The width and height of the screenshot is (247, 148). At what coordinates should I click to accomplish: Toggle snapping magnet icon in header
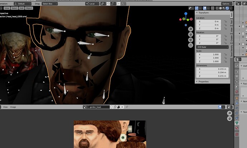[108, 4]
